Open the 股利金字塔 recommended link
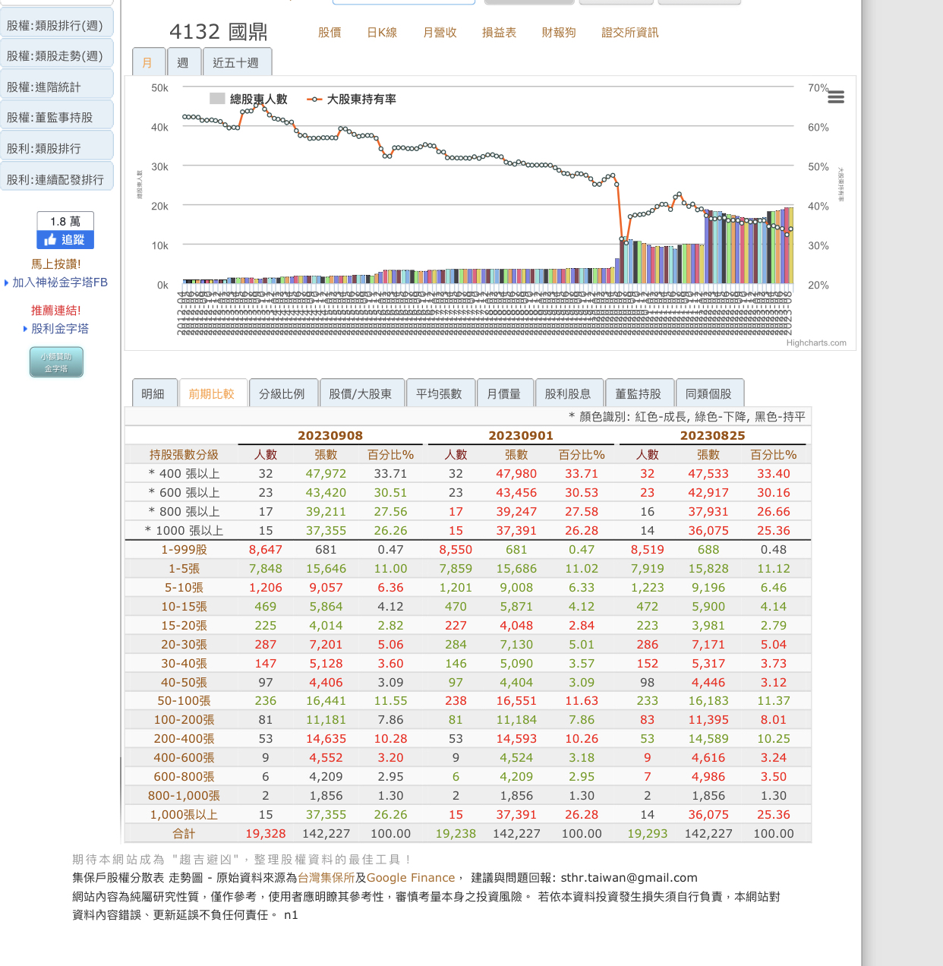943x966 pixels. 60,329
